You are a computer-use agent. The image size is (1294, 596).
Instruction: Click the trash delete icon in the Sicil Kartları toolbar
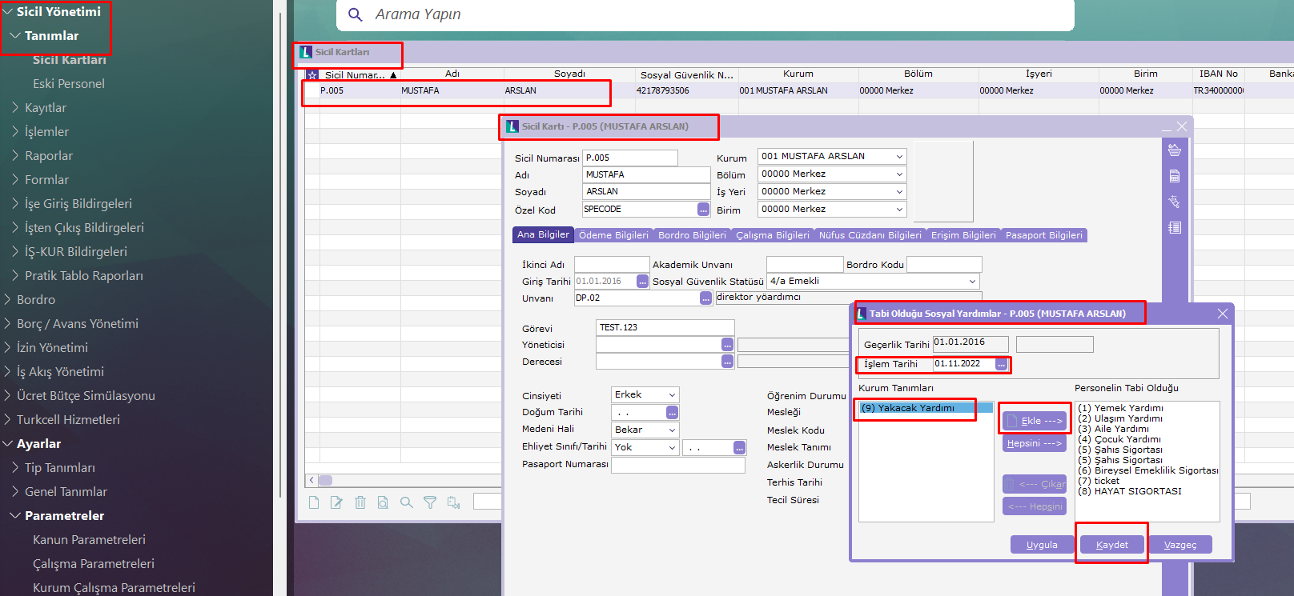tap(360, 502)
